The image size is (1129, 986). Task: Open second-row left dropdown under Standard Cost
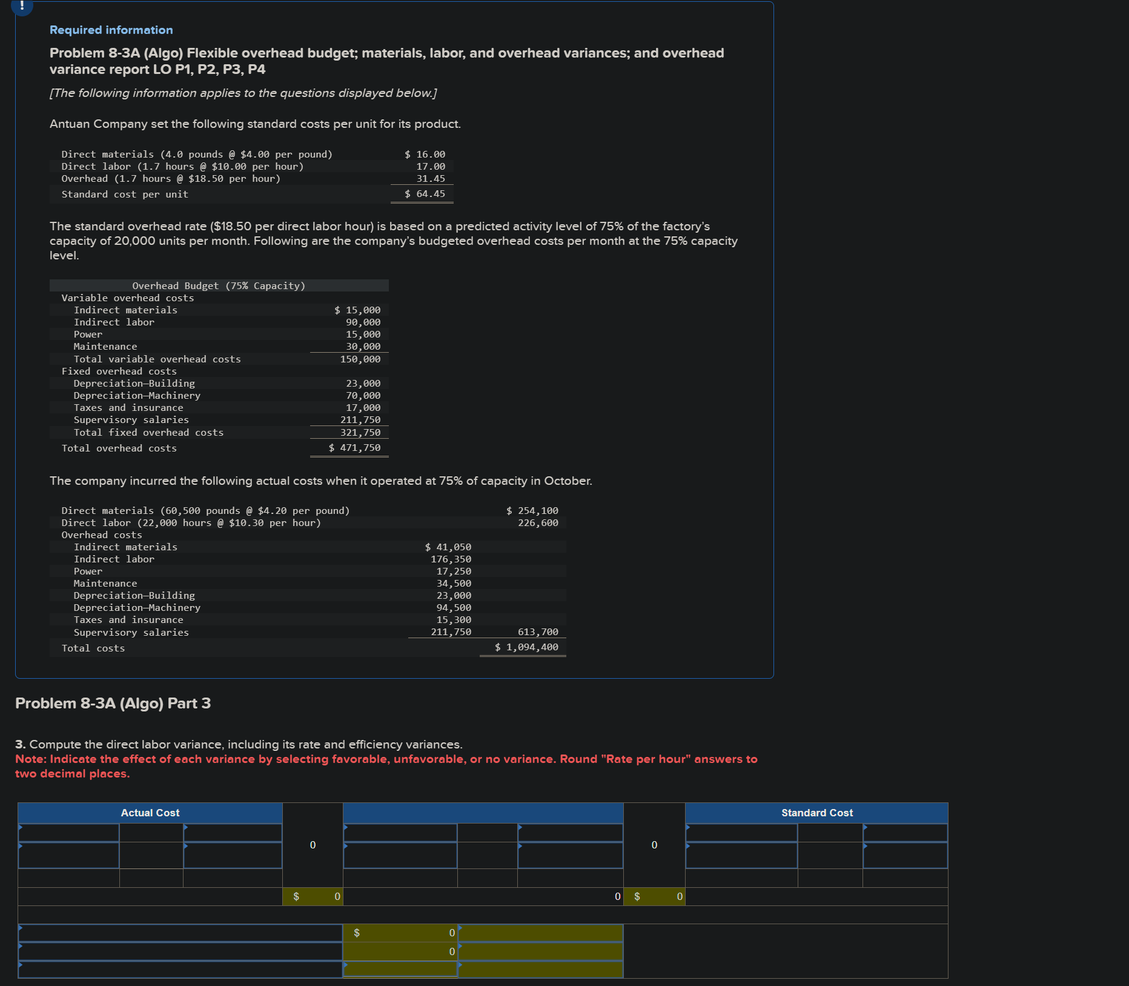(x=741, y=855)
